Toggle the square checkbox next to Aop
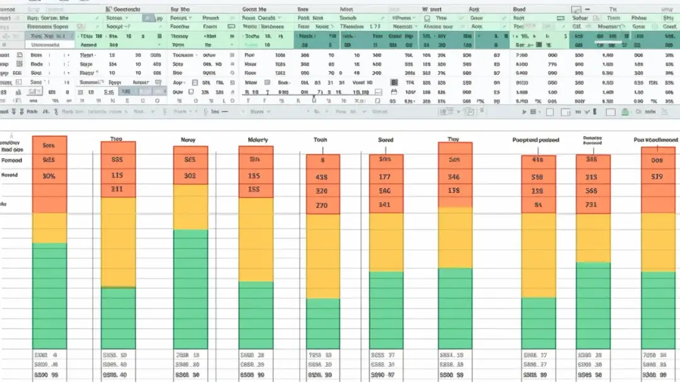The height and width of the screenshot is (382, 680). (194, 83)
